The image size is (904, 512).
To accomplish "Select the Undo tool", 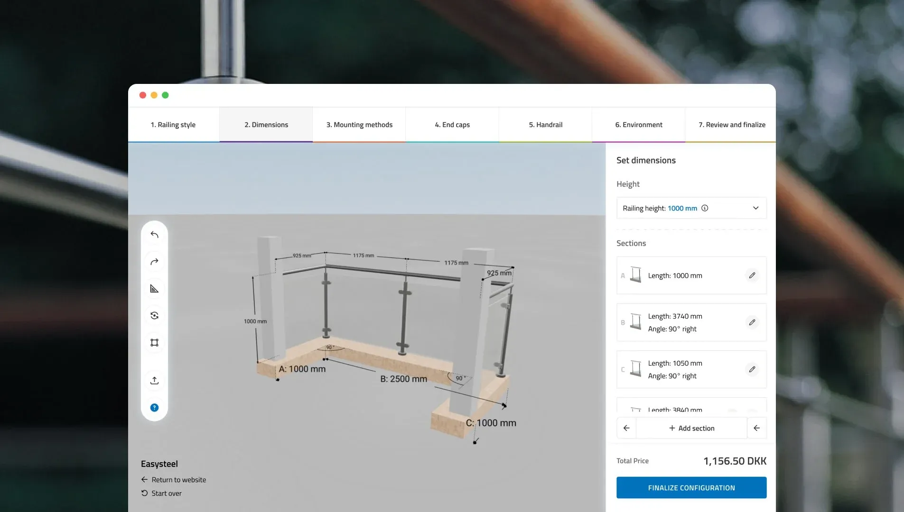I will [x=154, y=234].
